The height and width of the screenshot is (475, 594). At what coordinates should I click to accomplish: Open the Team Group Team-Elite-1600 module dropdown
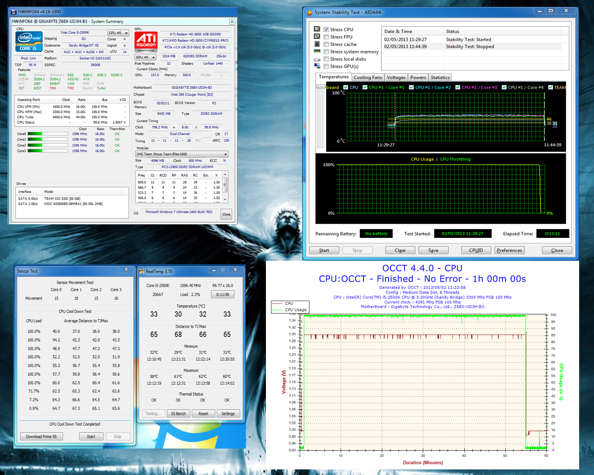(182, 154)
